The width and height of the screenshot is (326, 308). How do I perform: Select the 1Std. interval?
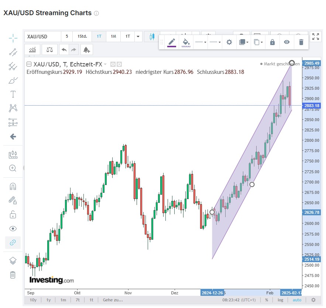pos(82,37)
